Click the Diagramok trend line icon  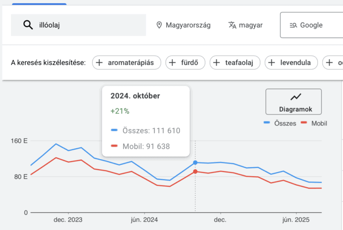296,97
